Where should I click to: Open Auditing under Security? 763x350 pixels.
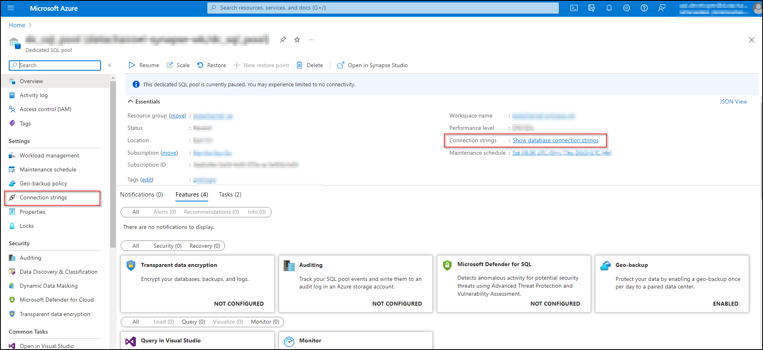[x=55, y=258]
